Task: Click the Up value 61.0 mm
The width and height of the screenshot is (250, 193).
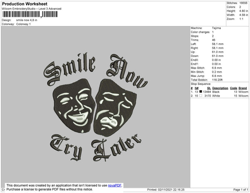Action: (217, 52)
